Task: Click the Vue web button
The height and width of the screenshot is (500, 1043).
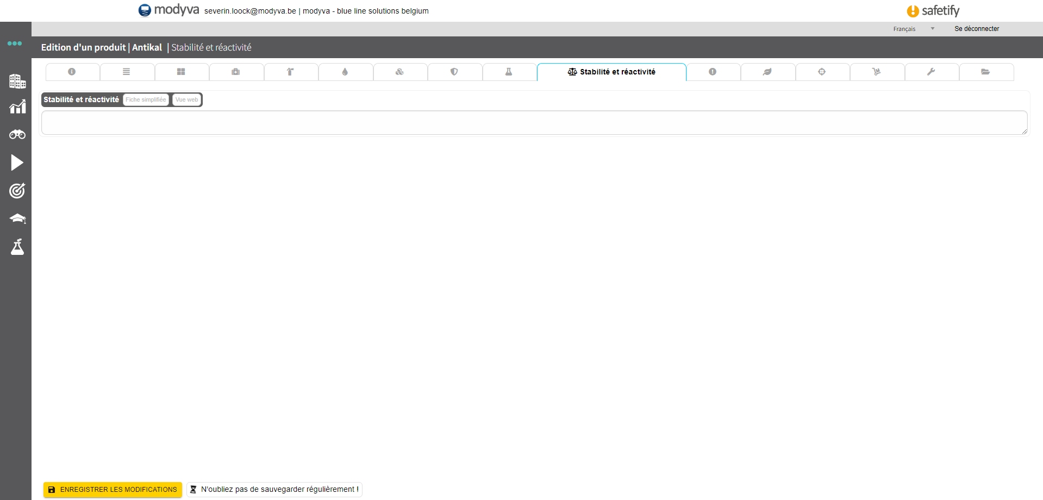Action: pyautogui.click(x=186, y=99)
